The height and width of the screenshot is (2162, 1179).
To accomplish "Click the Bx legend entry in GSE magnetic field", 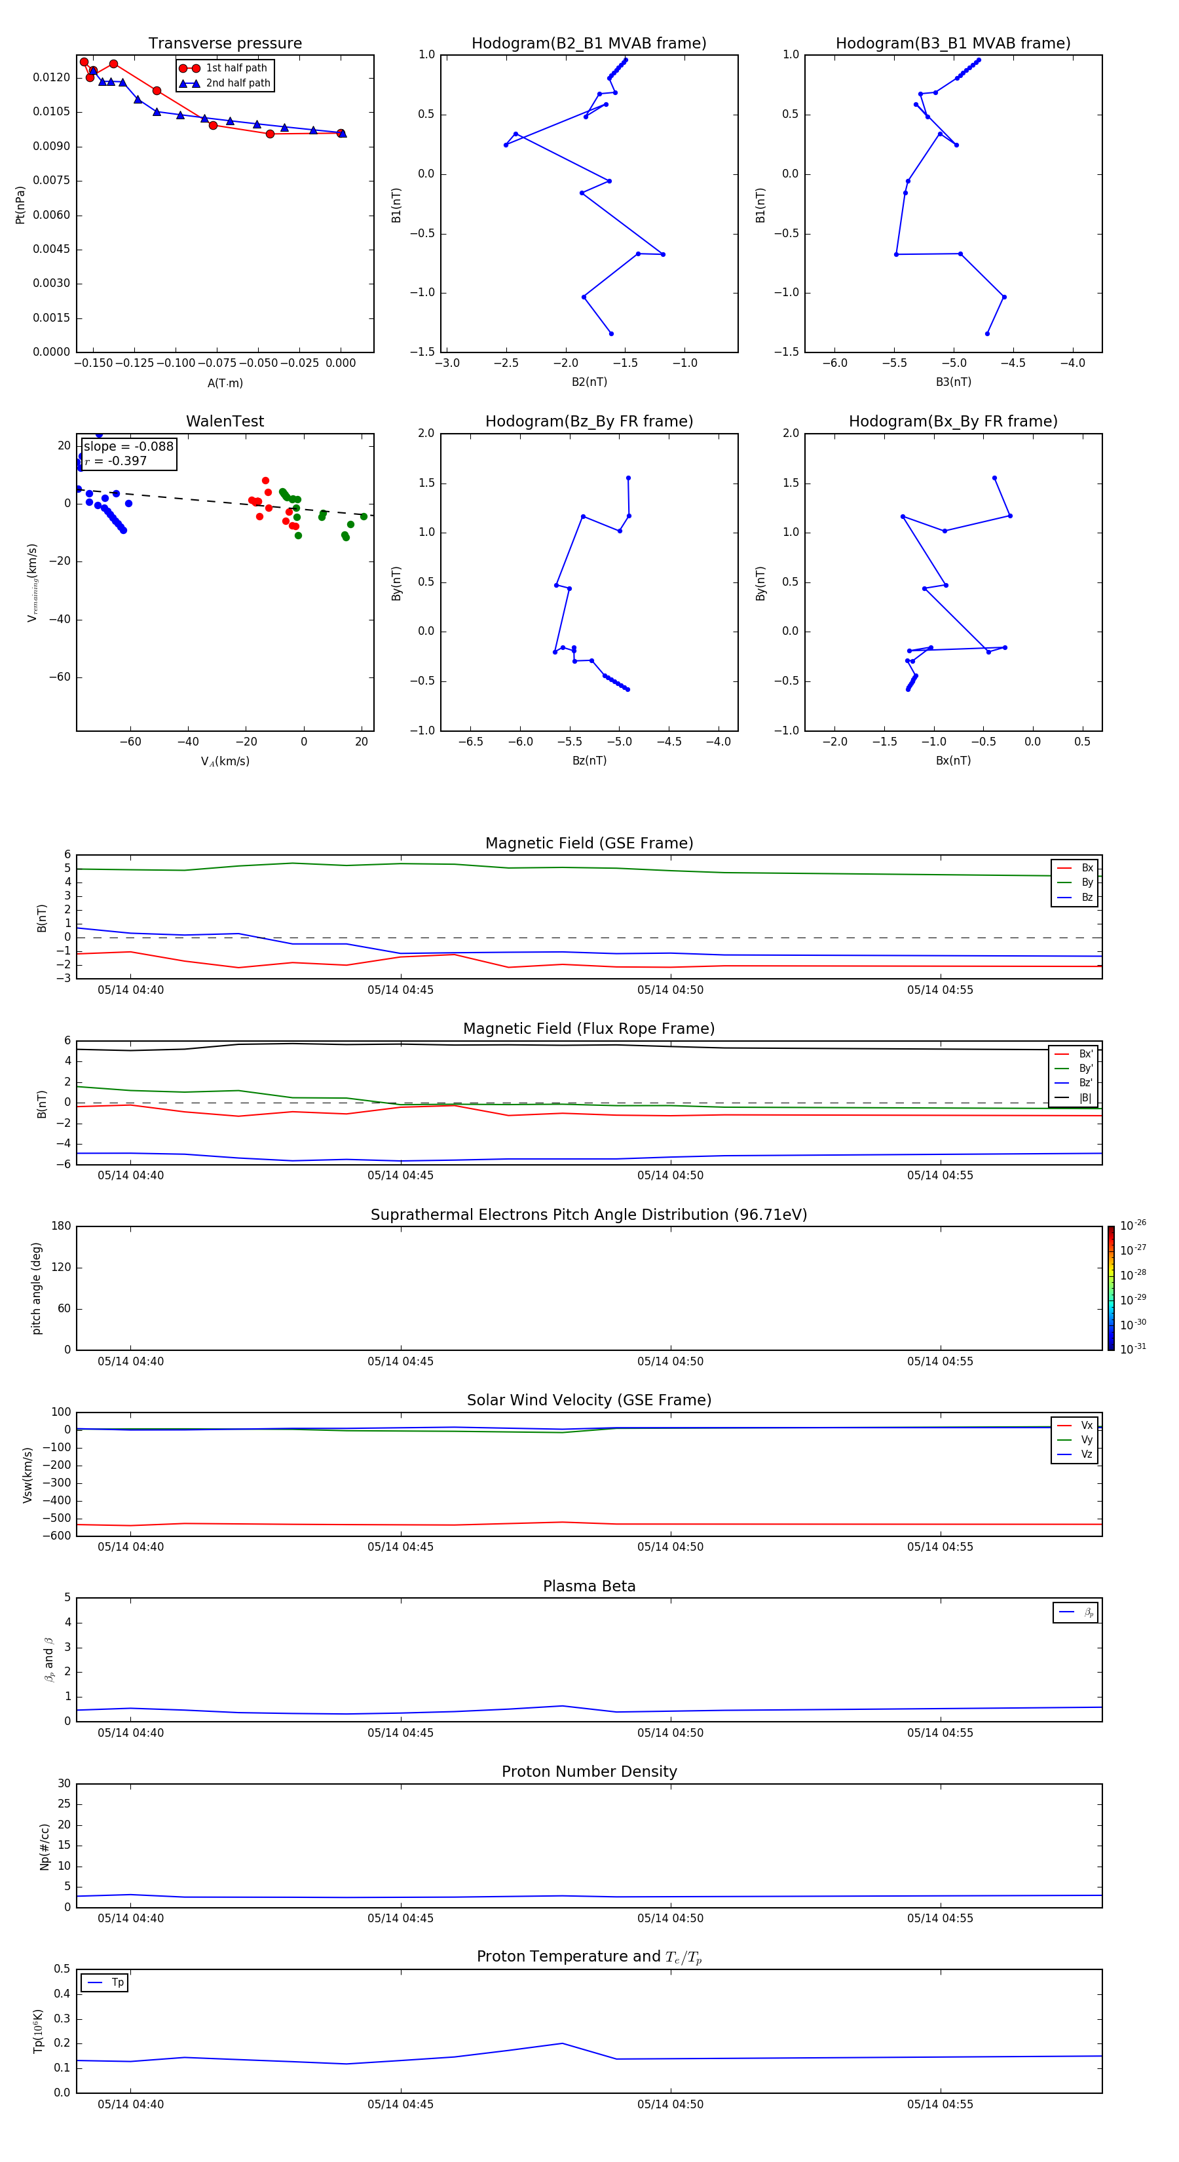I will click(x=1075, y=868).
